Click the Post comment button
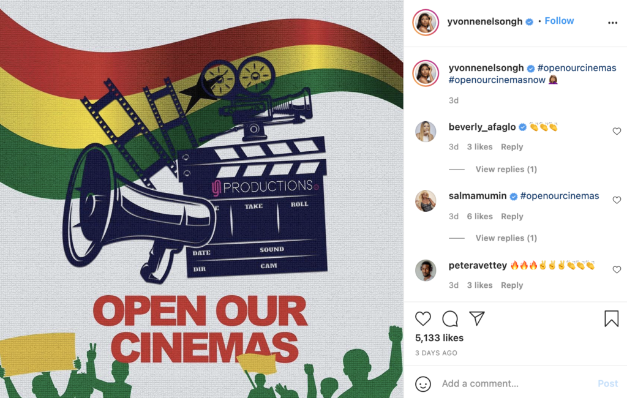 tap(608, 383)
